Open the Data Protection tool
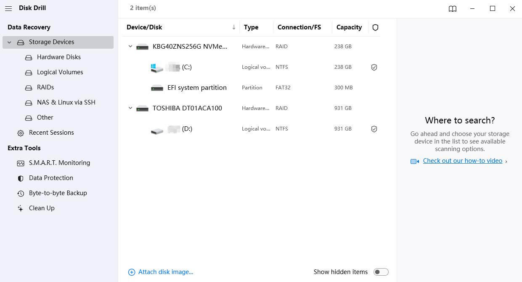The width and height of the screenshot is (522, 282). pyautogui.click(x=51, y=178)
